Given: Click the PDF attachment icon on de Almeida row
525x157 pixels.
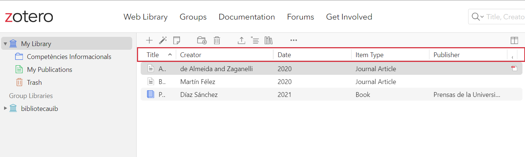Looking at the screenshot, I should [x=514, y=68].
